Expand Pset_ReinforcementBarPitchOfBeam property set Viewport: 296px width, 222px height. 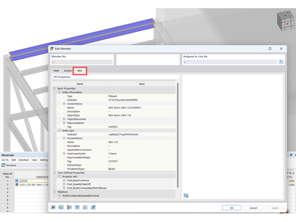click(64, 188)
